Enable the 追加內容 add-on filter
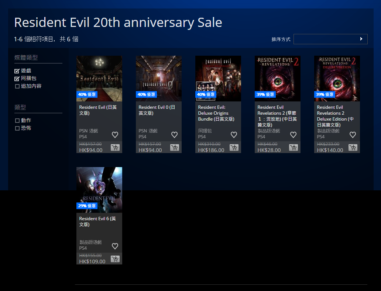This screenshot has height=291, width=381. coord(17,86)
